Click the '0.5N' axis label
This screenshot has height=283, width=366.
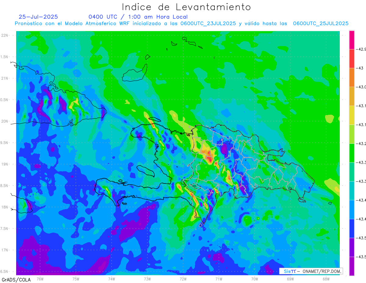click(5, 100)
